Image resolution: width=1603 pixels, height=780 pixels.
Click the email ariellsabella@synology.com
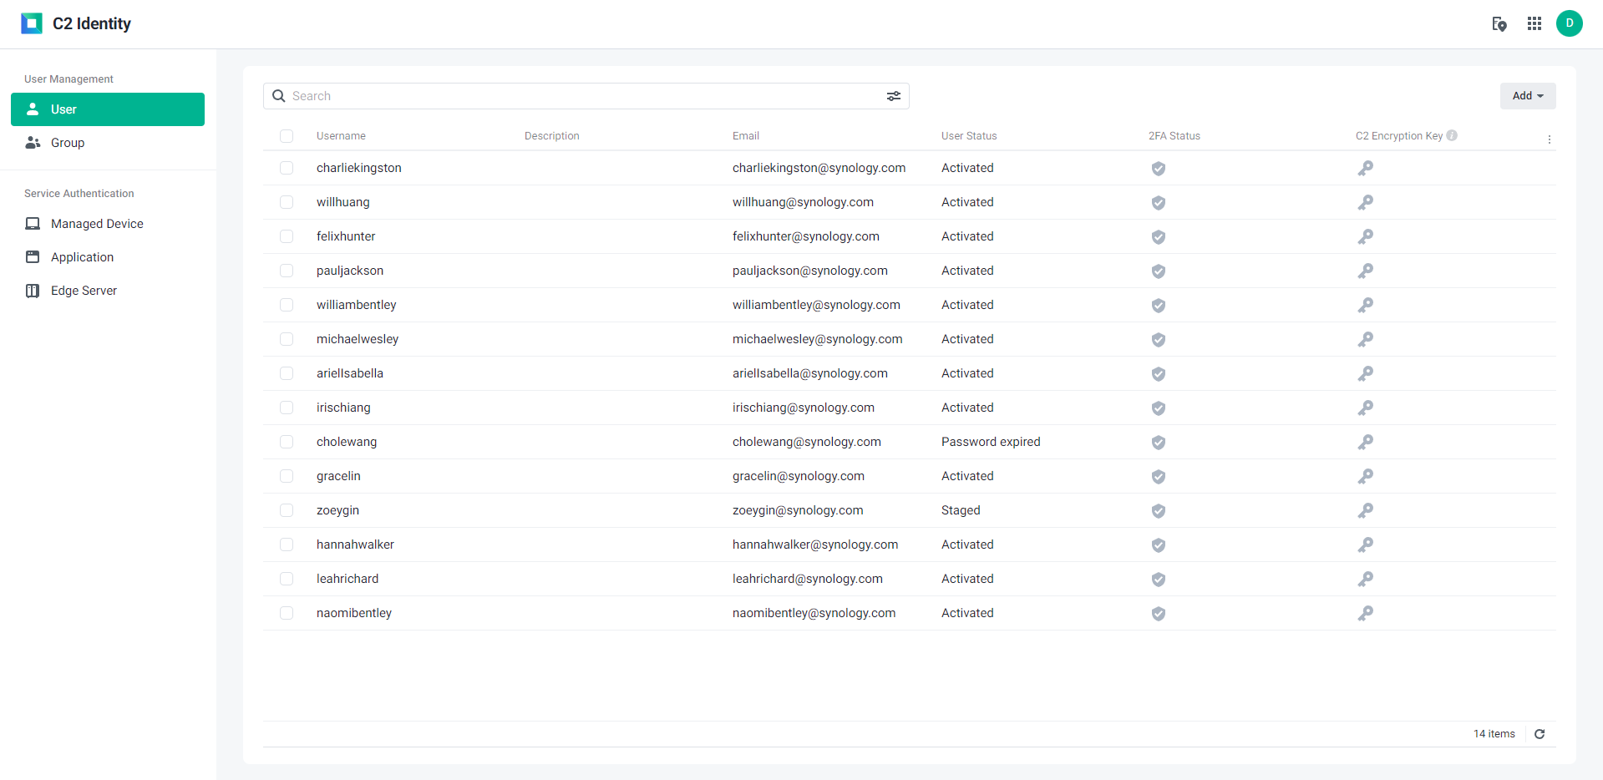[x=810, y=373]
